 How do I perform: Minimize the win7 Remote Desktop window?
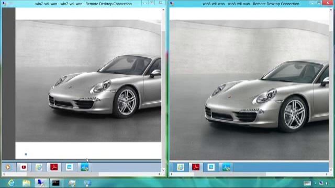145,3
